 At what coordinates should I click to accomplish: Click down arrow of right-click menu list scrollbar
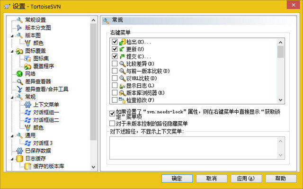coord(280,100)
